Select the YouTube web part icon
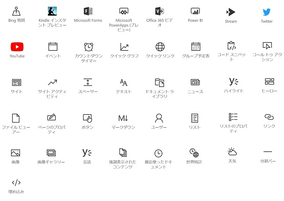 tap(17, 47)
